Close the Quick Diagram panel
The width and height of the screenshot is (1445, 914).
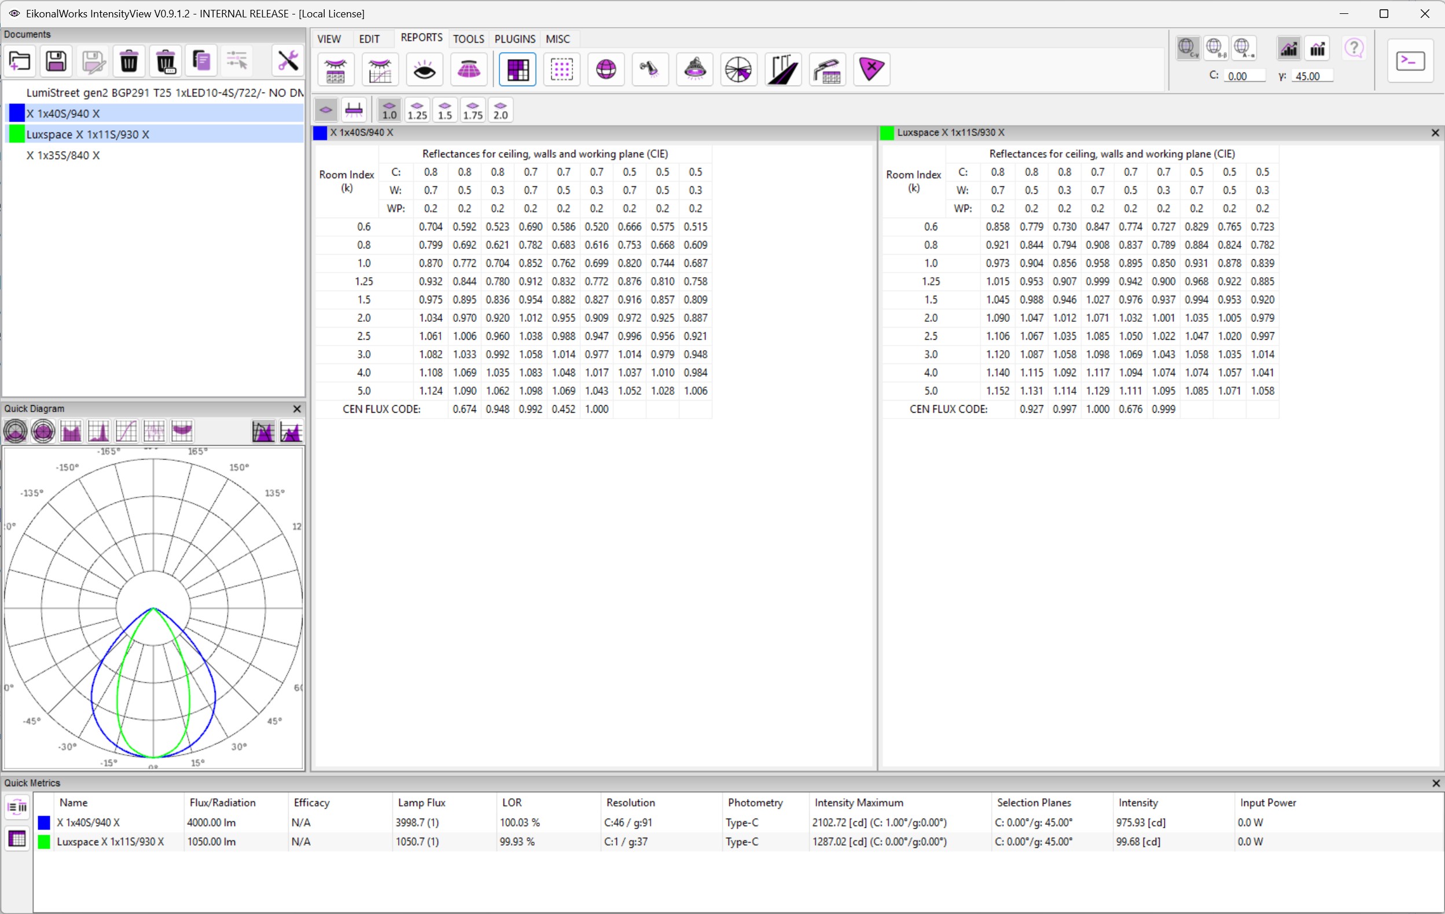tap(297, 409)
